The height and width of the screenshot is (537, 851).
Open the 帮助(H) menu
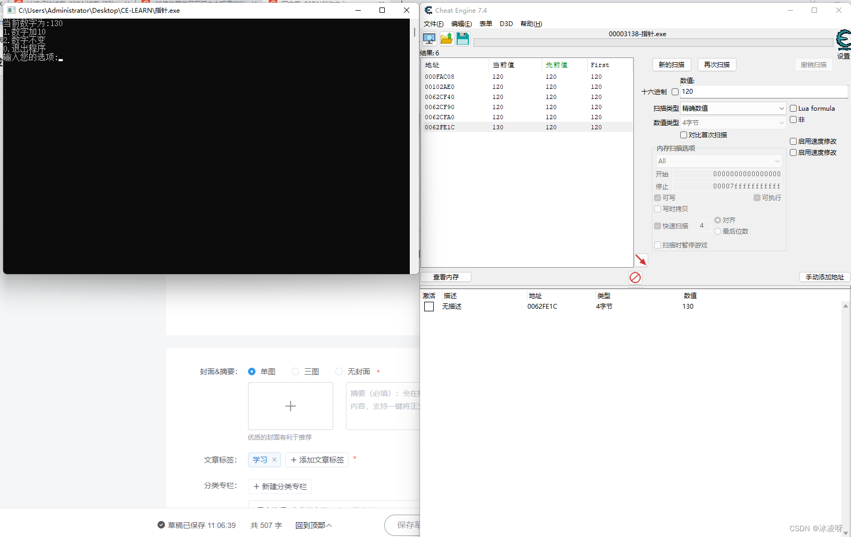click(x=531, y=24)
